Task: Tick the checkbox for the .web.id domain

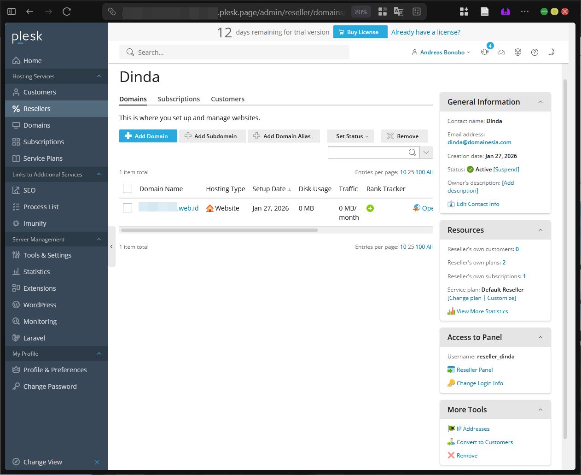Action: (128, 208)
